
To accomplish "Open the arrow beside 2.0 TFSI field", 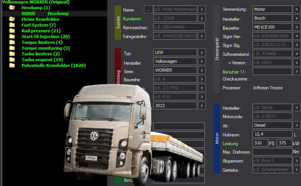I will tap(202, 88).
